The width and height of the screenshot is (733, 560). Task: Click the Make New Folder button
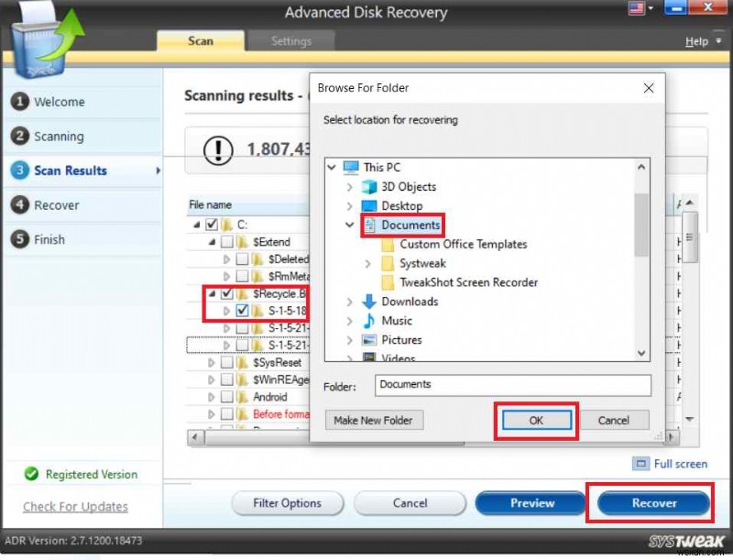[x=374, y=420]
